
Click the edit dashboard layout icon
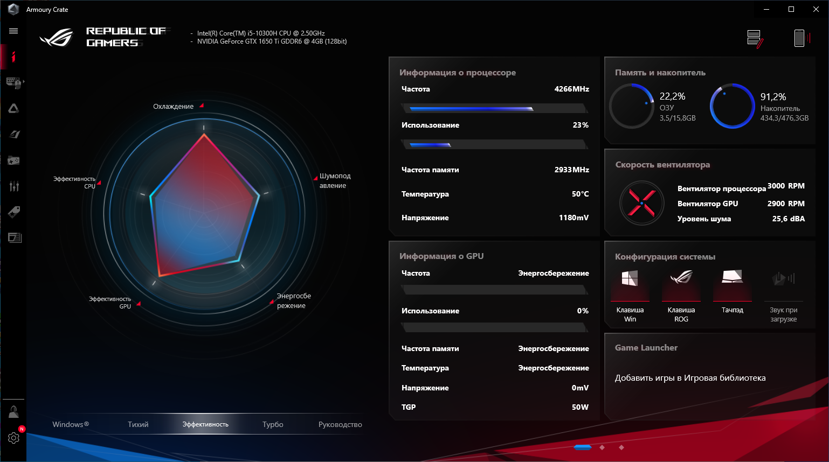(755, 39)
